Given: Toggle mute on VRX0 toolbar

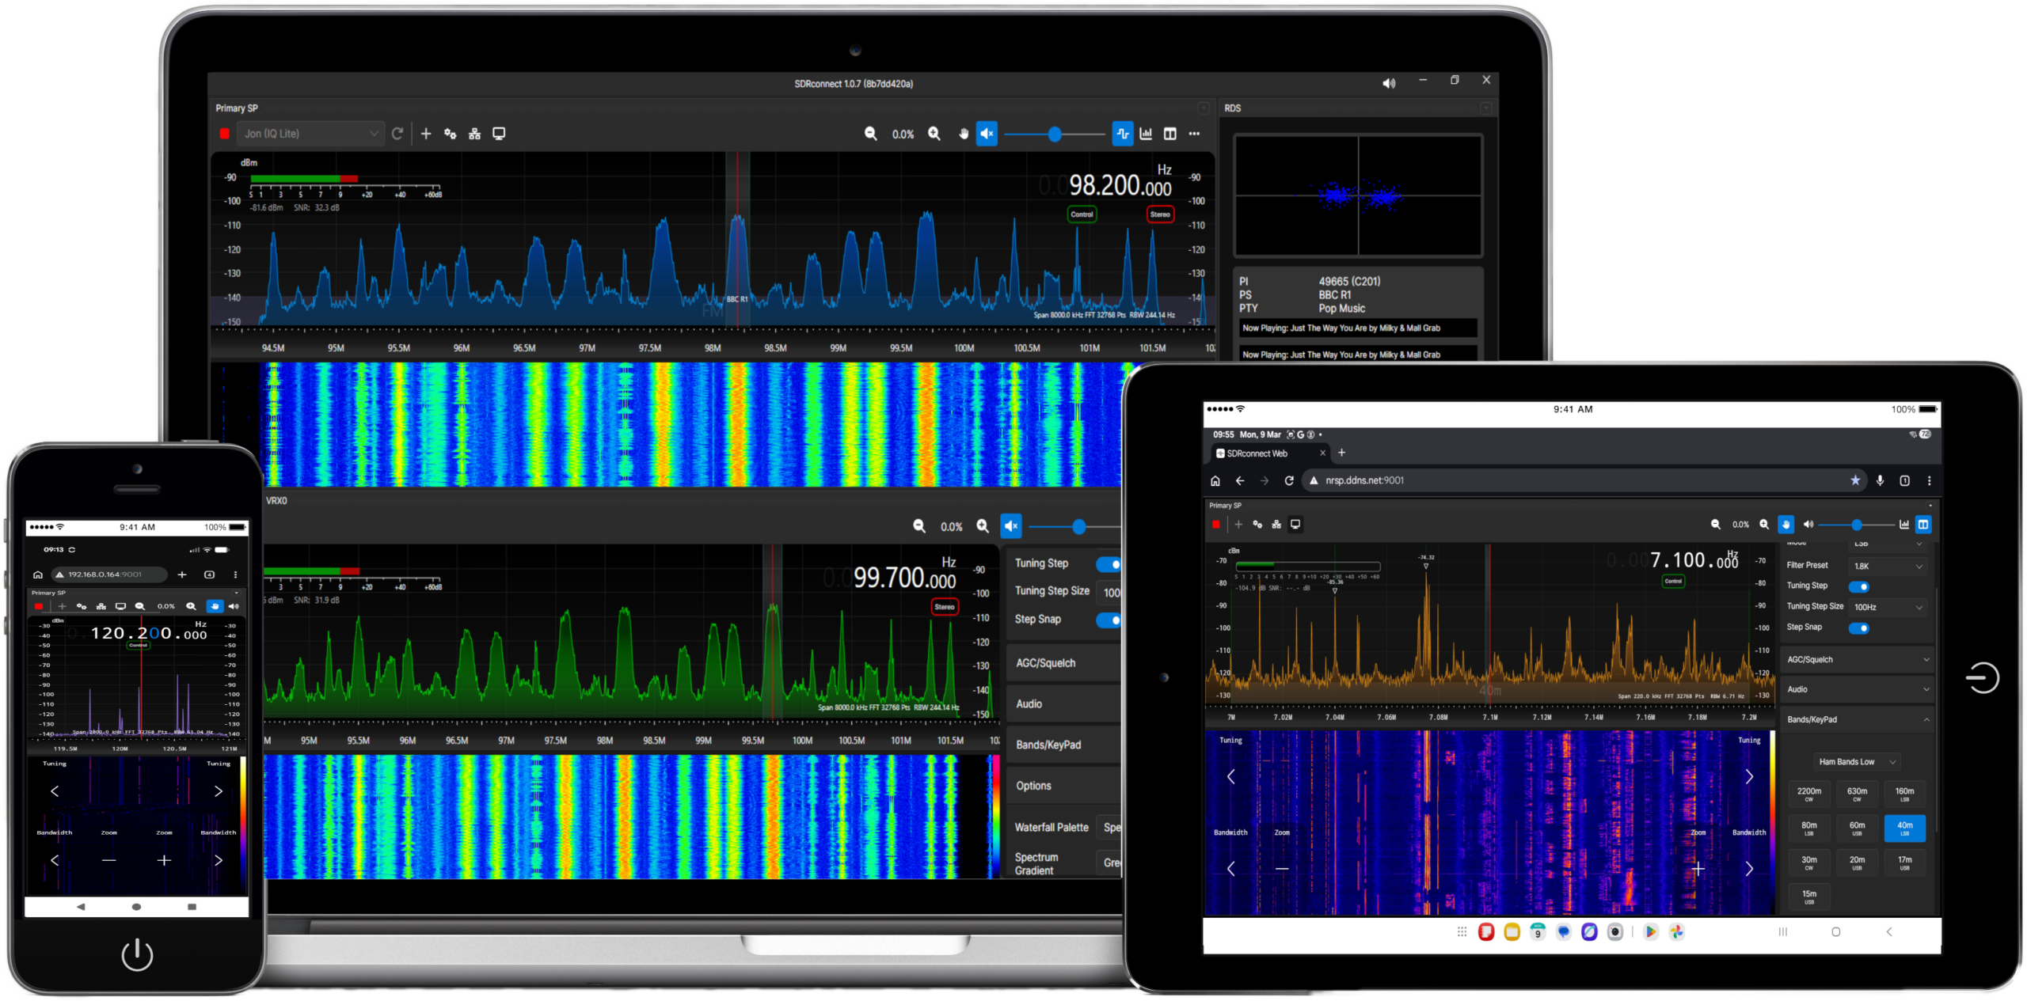Looking at the screenshot, I should pos(1011,526).
